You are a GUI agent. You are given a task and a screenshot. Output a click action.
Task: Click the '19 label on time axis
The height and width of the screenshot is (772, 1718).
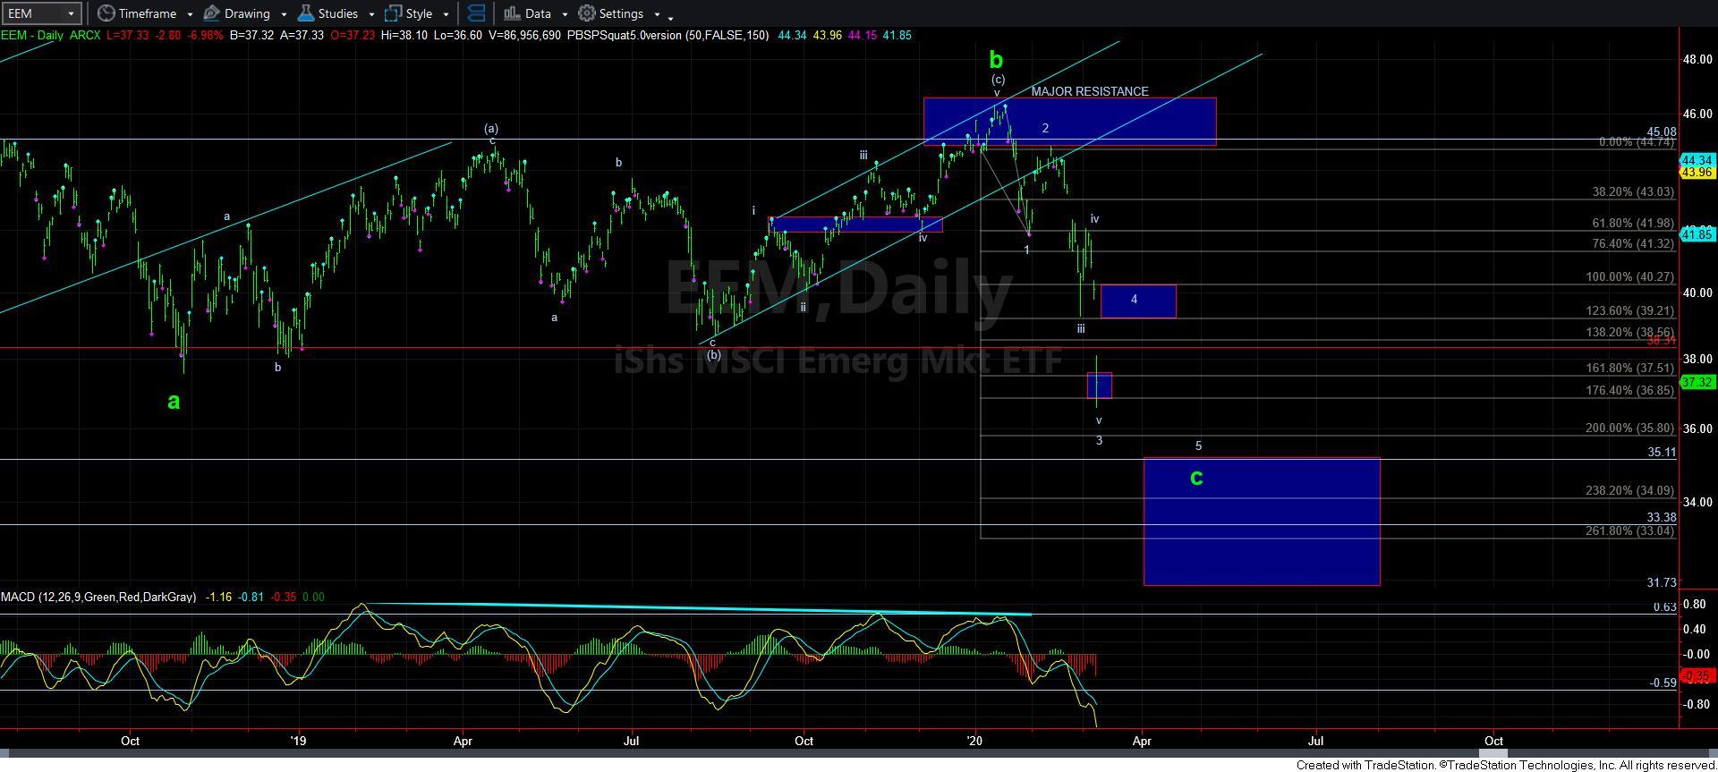point(298,740)
